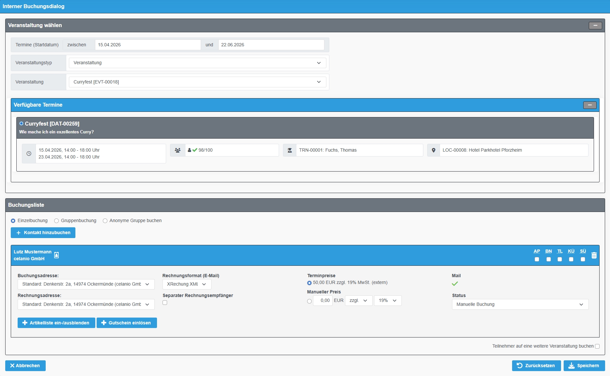
Task: Open the zzgl. tax mode dropdown
Action: 359,300
